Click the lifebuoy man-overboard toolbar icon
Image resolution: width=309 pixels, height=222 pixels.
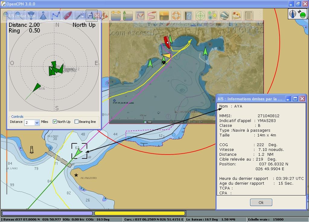point(176,15)
